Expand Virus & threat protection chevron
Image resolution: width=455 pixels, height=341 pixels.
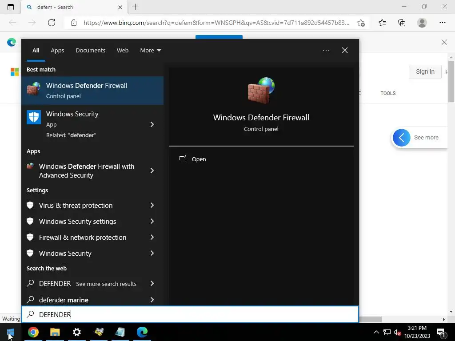point(152,205)
